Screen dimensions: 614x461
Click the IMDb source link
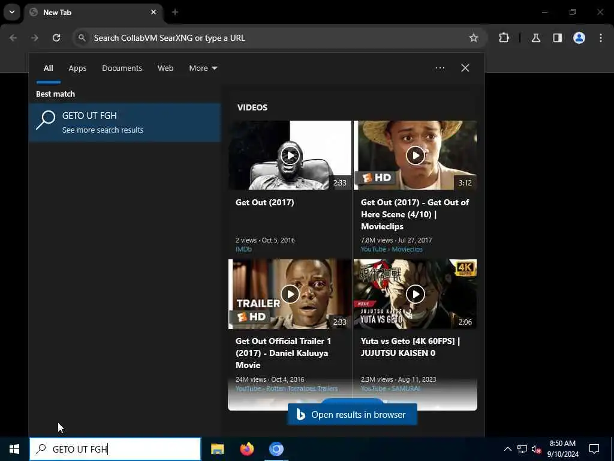(243, 249)
